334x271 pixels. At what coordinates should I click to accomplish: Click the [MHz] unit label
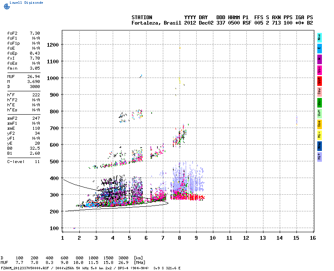tap(139, 263)
